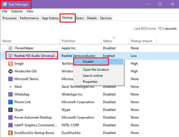This screenshot has width=179, height=137.
Task: Select the Phone Link icon
Action: pos(10,102)
